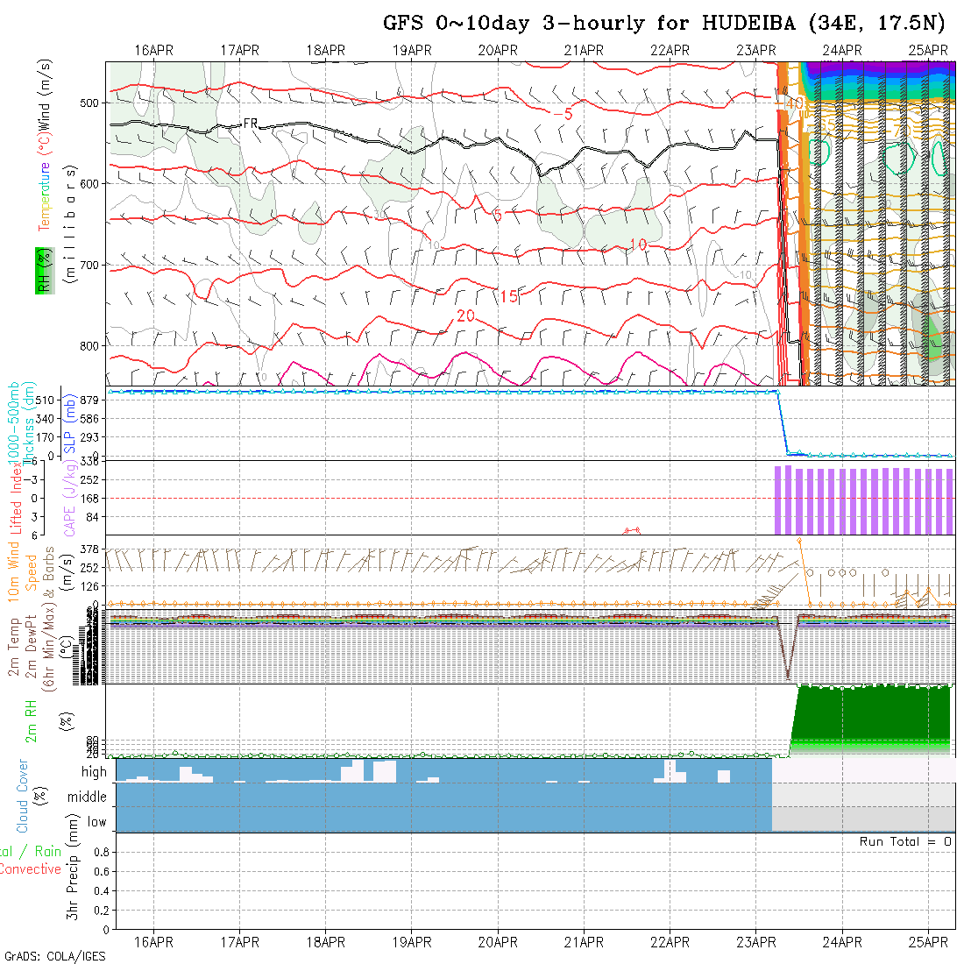Click the 0.2 precipitation tick value
Screen dimensions: 964x964
(x=102, y=910)
